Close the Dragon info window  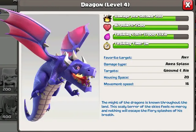(x=188, y=5)
